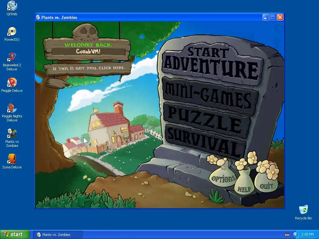
Task: Launch Bejeweled 2 Deluxe desktop icon
Action: [12, 61]
